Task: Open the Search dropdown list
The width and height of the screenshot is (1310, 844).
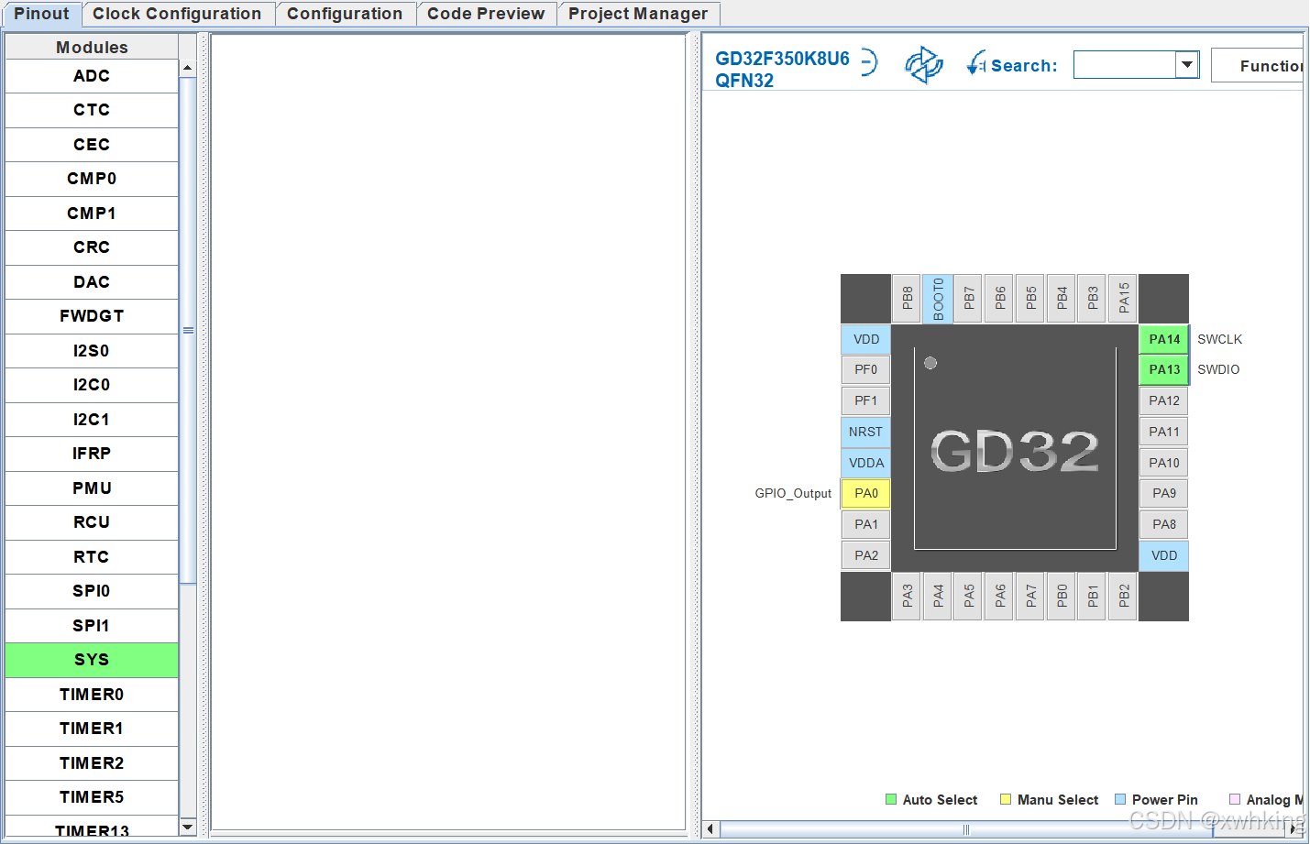Action: pos(1187,64)
